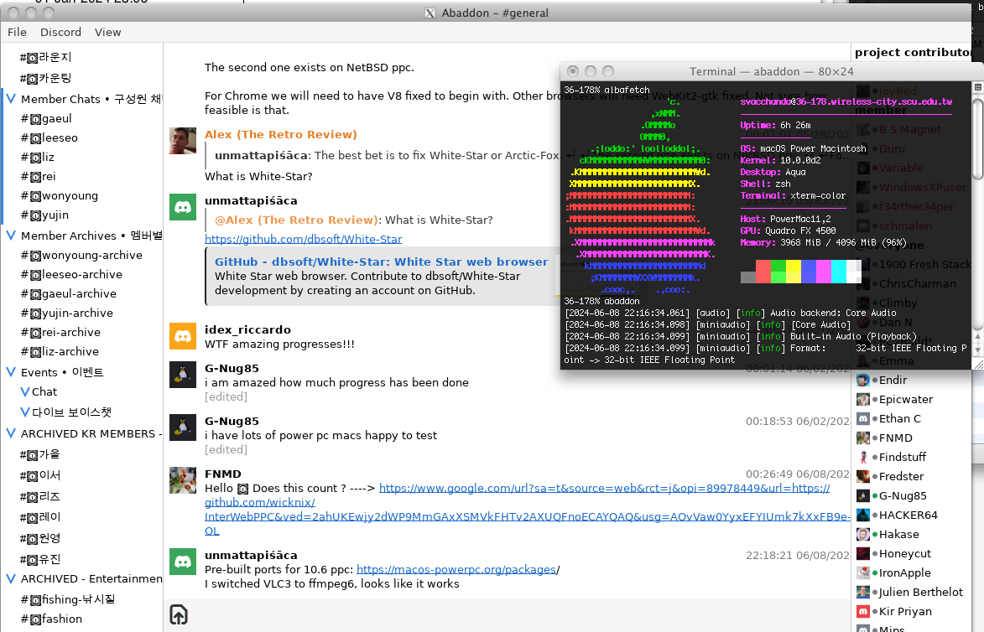Open the macos-powerpc.org/packages link
984x632 pixels.
(456, 569)
